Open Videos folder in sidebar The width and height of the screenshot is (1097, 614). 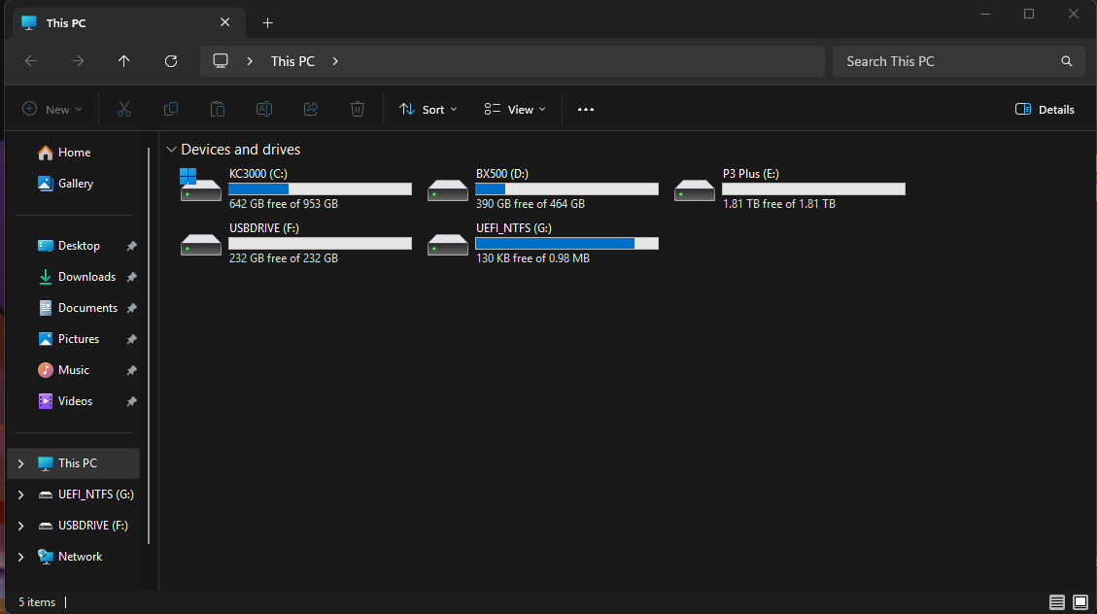[75, 400]
